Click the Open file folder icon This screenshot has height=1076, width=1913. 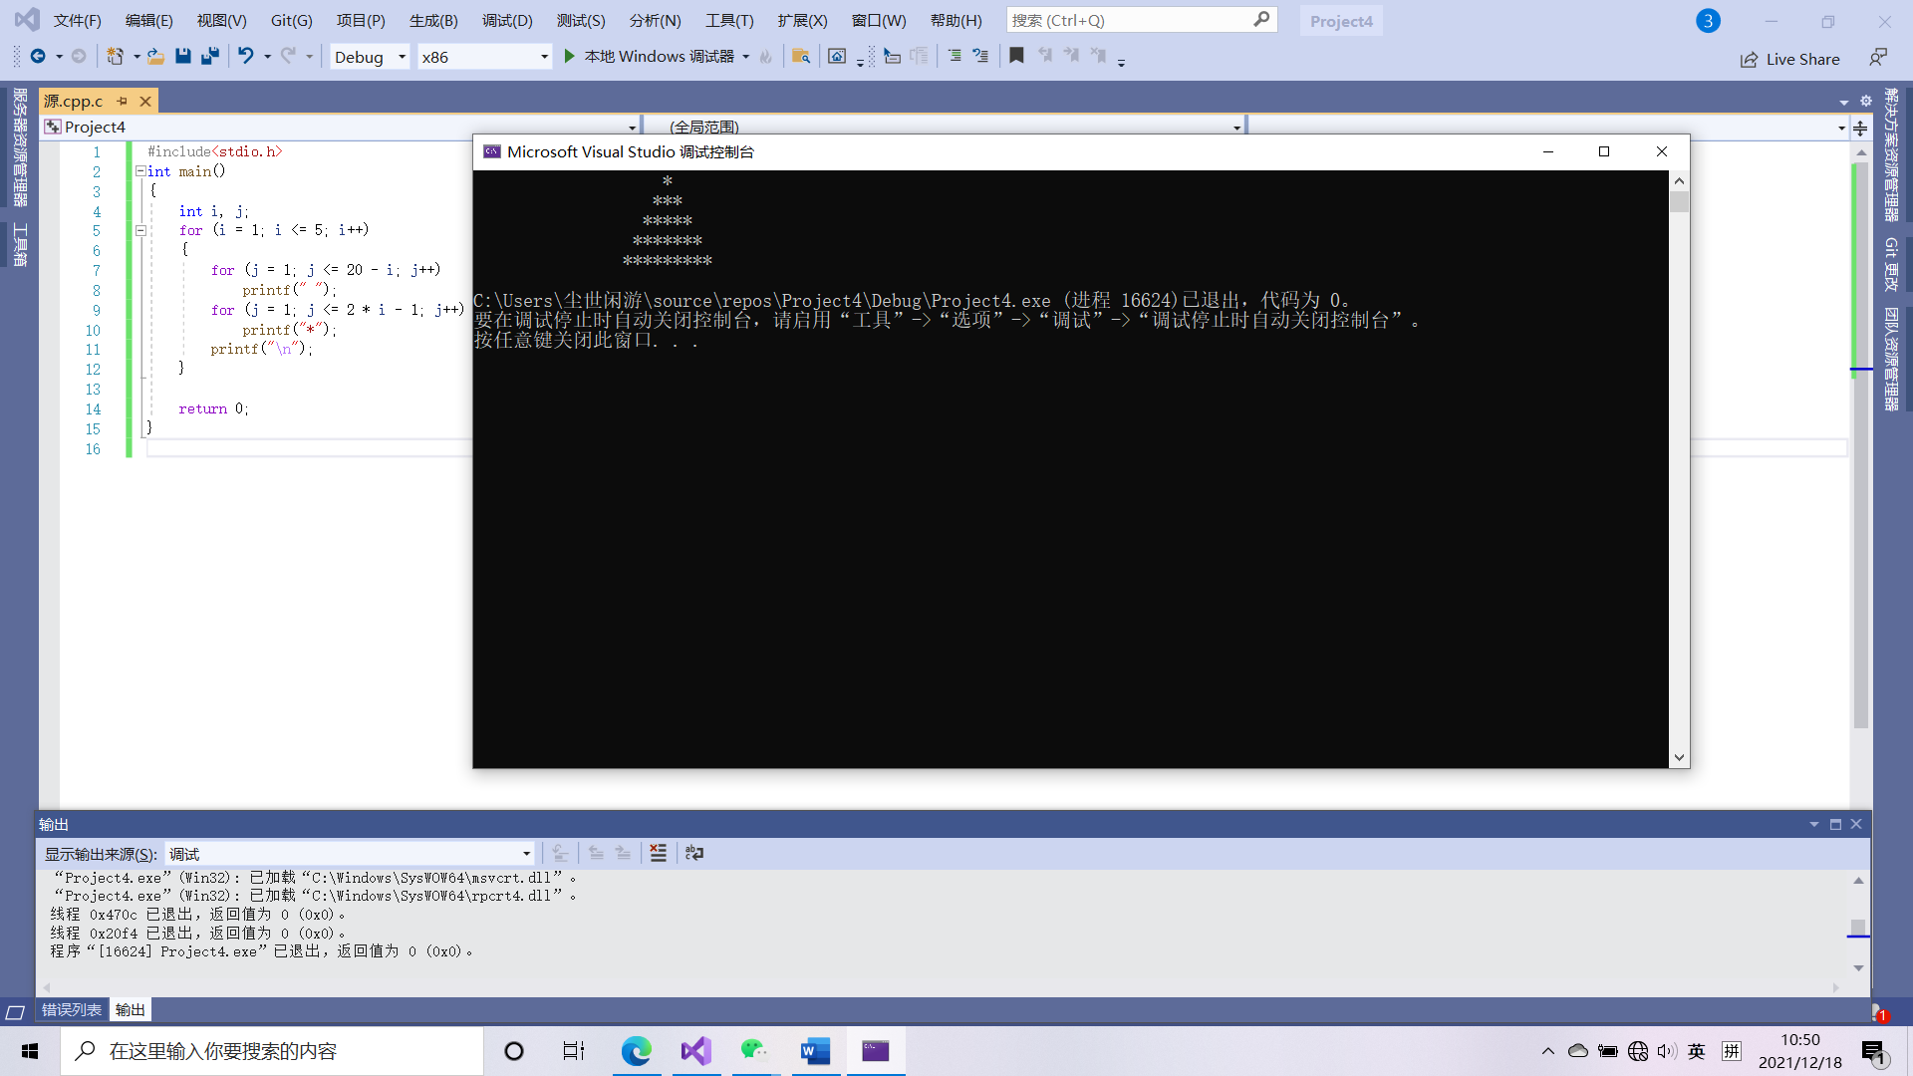155,57
